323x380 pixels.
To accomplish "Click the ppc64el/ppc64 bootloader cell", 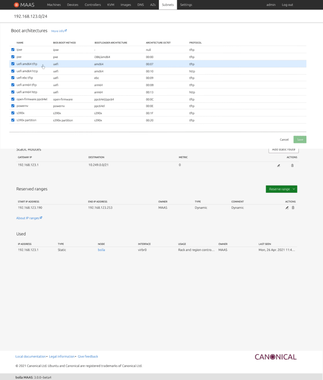I will [104, 99].
